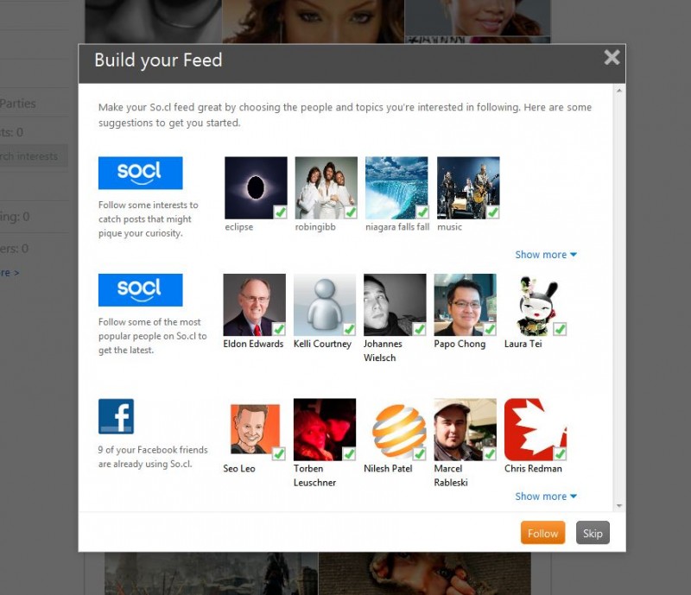Click the music interest label
Viewport: 691px width, 595px height.
click(x=449, y=227)
